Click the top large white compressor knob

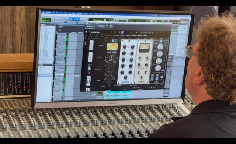point(160,47)
